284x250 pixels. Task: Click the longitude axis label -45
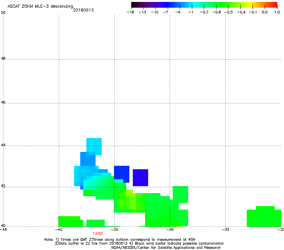(x=3, y=230)
